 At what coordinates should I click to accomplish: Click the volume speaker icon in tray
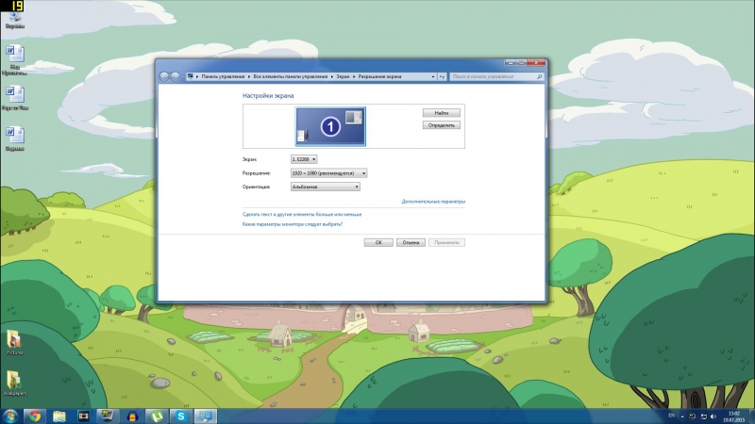(x=713, y=416)
